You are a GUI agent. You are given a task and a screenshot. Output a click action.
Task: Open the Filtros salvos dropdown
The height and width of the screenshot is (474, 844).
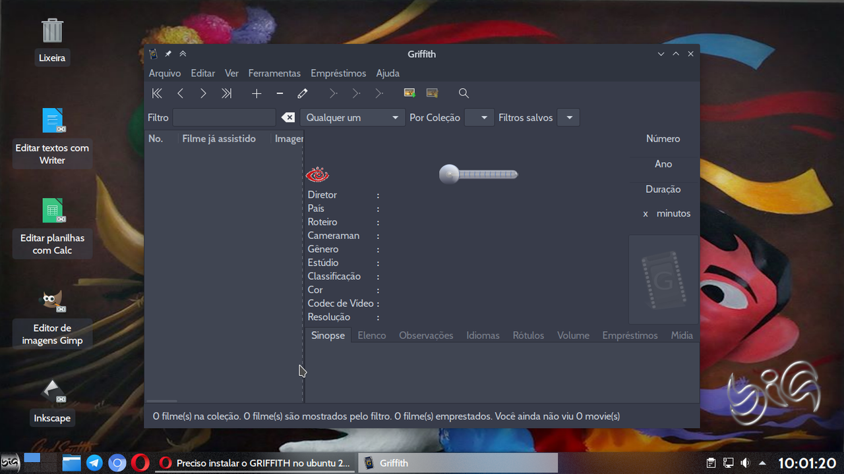coord(568,118)
